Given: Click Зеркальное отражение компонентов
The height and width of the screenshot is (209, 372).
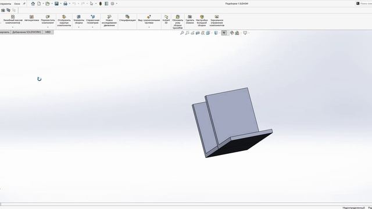Looking at the screenshot, I should click(217, 21).
